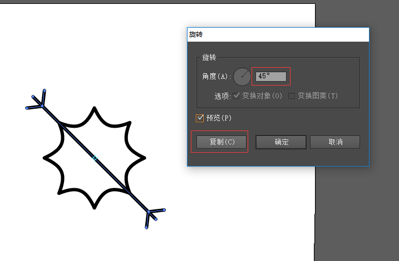Click the 角度(A) label text

click(216, 76)
